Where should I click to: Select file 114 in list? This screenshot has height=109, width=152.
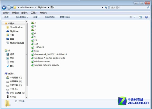(36, 44)
